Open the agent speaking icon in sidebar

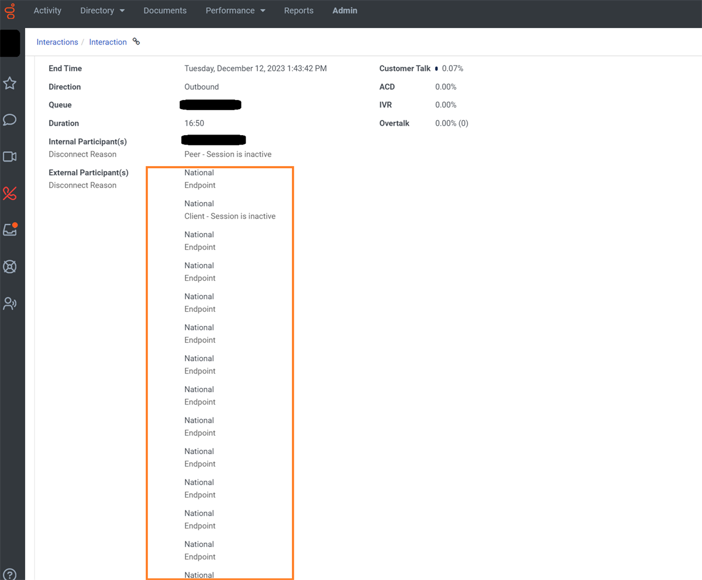[x=9, y=303]
